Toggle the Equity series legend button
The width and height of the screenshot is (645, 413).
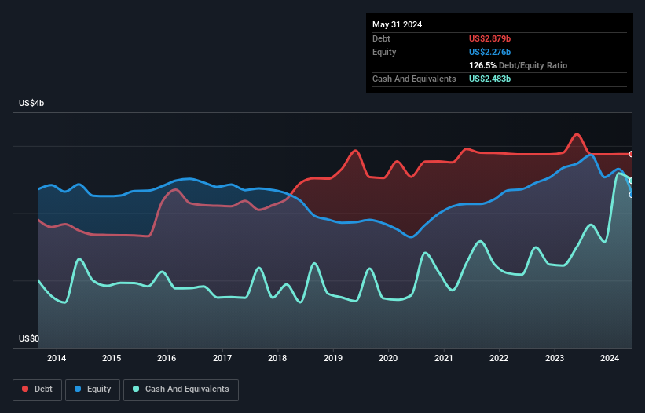pyautogui.click(x=93, y=389)
